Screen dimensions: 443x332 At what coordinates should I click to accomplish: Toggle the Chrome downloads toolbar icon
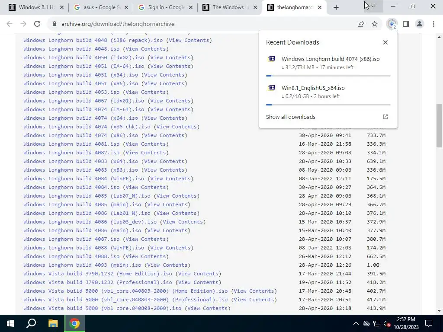(x=392, y=24)
